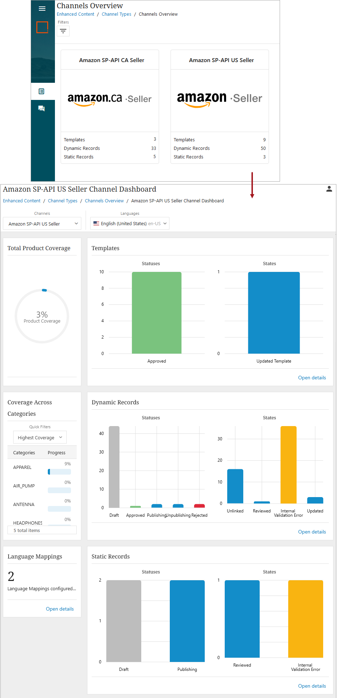Select the AIR_PUMP category row
Image resolution: width=341 pixels, height=698 pixels.
(x=42, y=486)
